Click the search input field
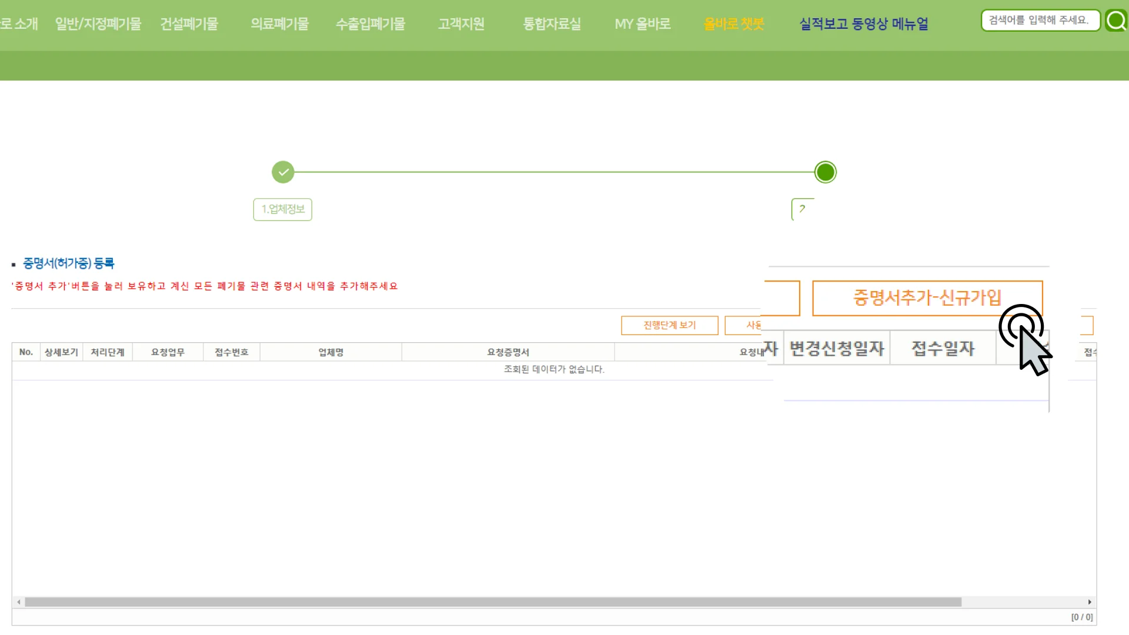1129x635 pixels. point(1040,19)
